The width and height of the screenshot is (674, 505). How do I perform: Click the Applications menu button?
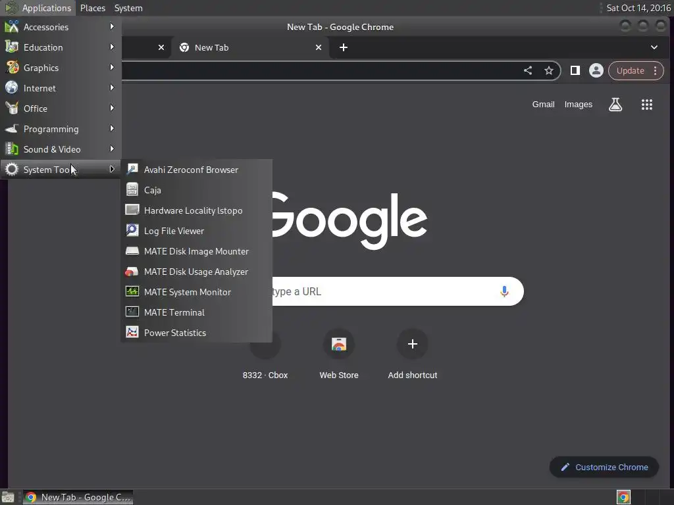coord(38,8)
